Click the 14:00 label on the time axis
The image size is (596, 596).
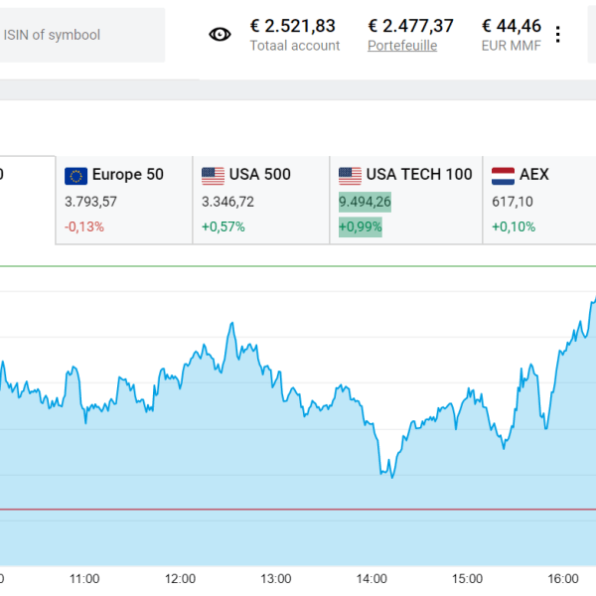click(372, 578)
